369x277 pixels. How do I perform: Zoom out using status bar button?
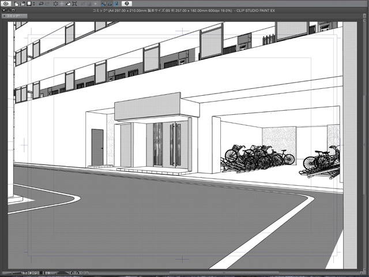click(31, 273)
